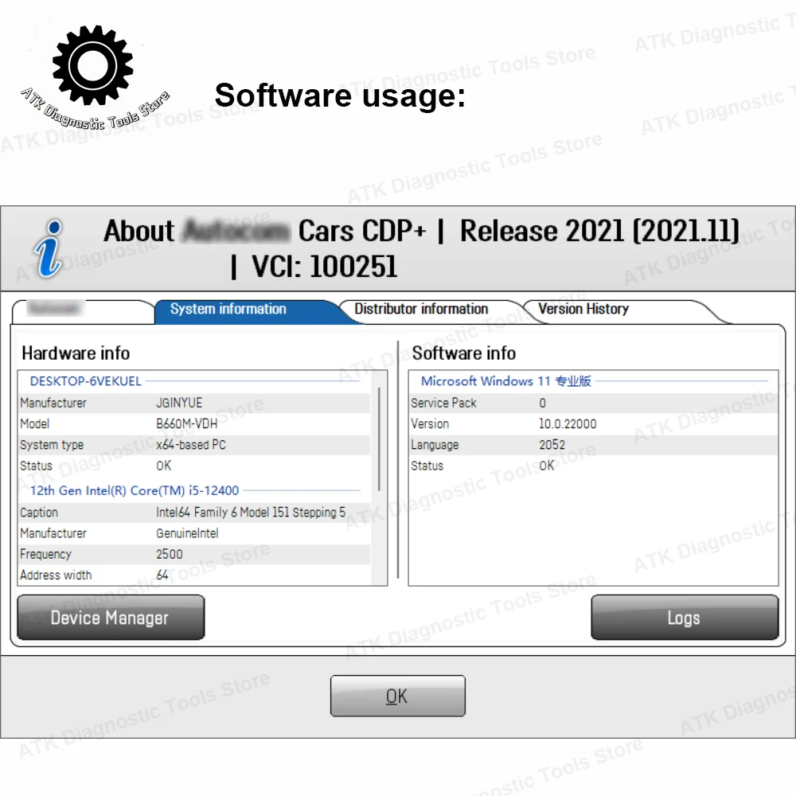Click the Hardware info heading
Image resolution: width=796 pixels, height=796 pixels.
[76, 353]
